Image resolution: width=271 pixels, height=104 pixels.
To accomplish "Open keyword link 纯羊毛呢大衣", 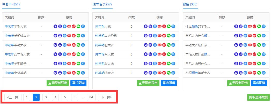I will point(105,45).
